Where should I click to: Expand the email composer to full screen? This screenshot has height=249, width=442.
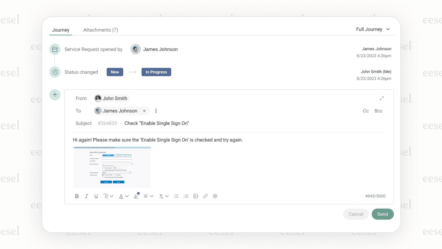coord(382,98)
